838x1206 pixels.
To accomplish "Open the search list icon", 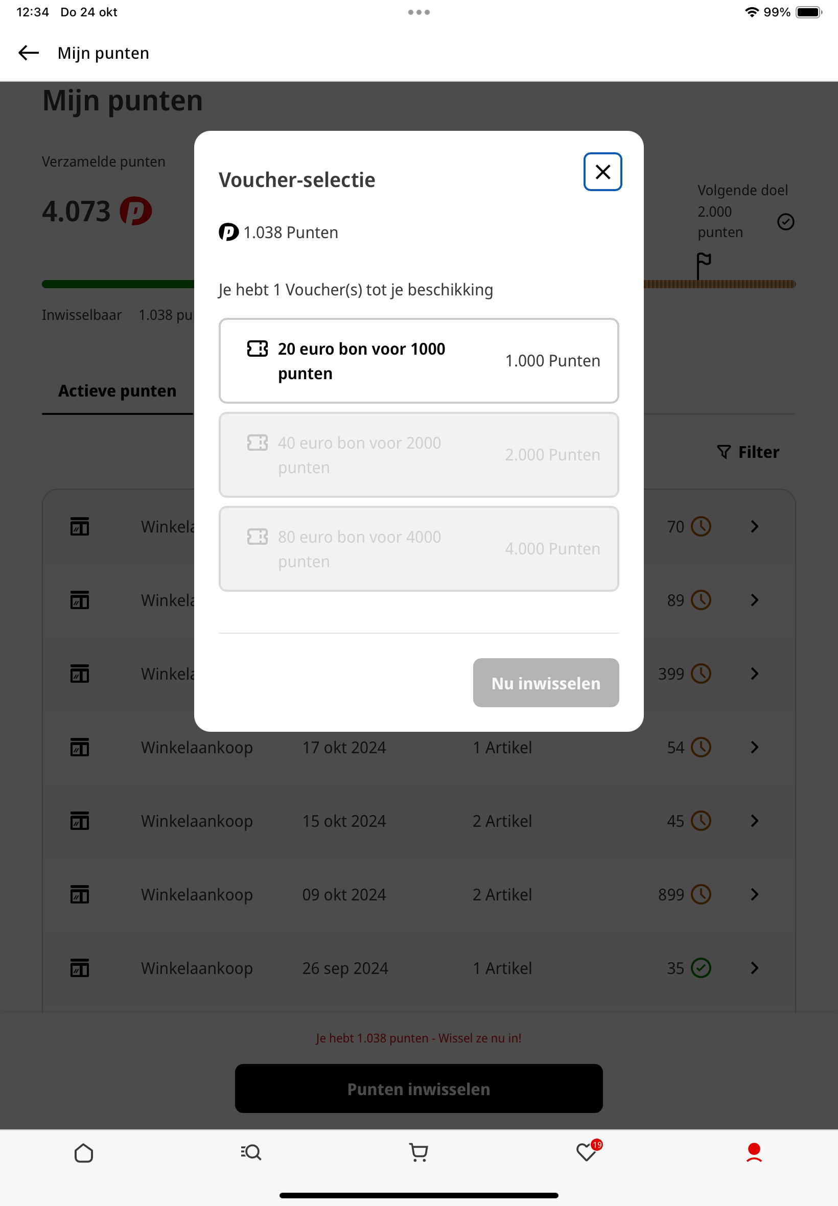I will click(251, 1152).
